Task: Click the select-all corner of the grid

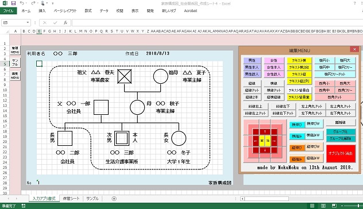Action: 7,32
